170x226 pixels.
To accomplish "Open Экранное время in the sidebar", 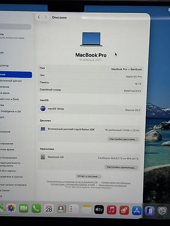I will (7, 150).
